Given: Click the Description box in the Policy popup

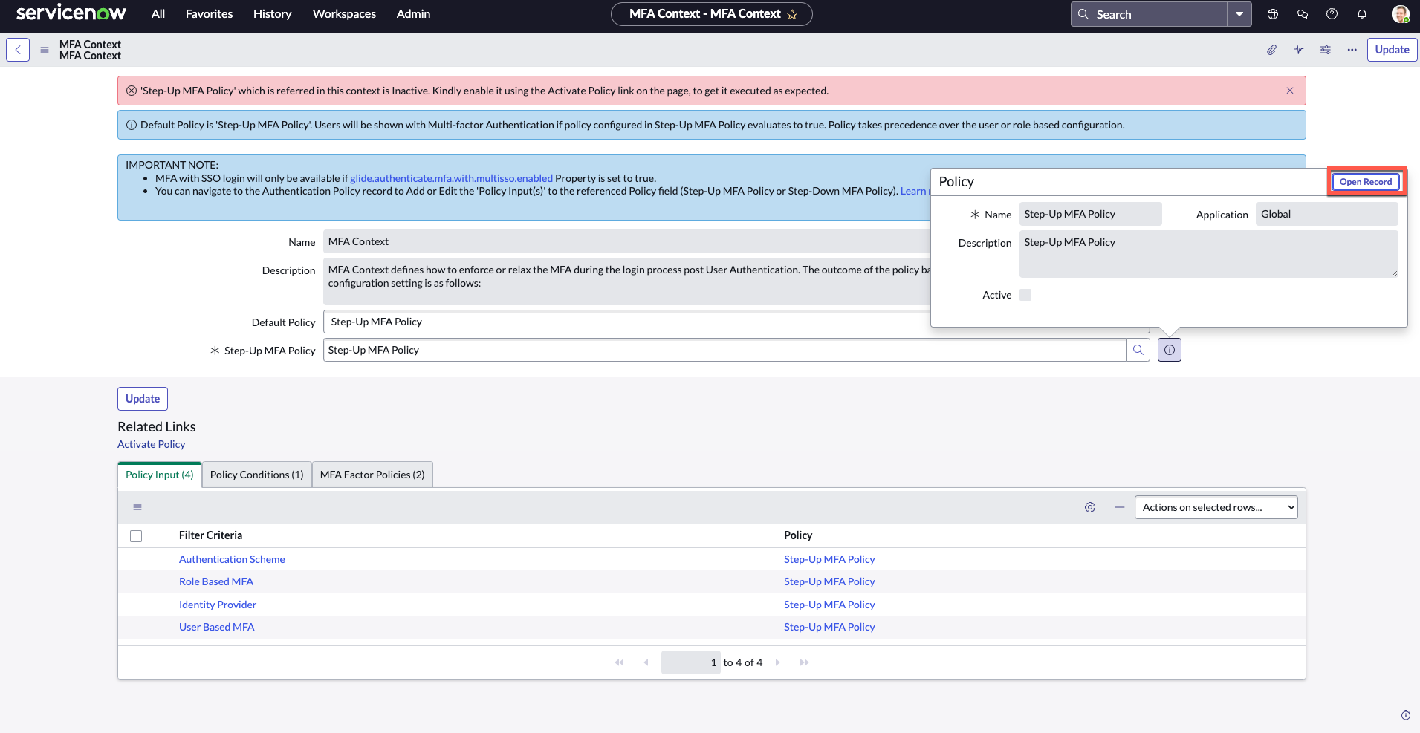Looking at the screenshot, I should [1209, 254].
